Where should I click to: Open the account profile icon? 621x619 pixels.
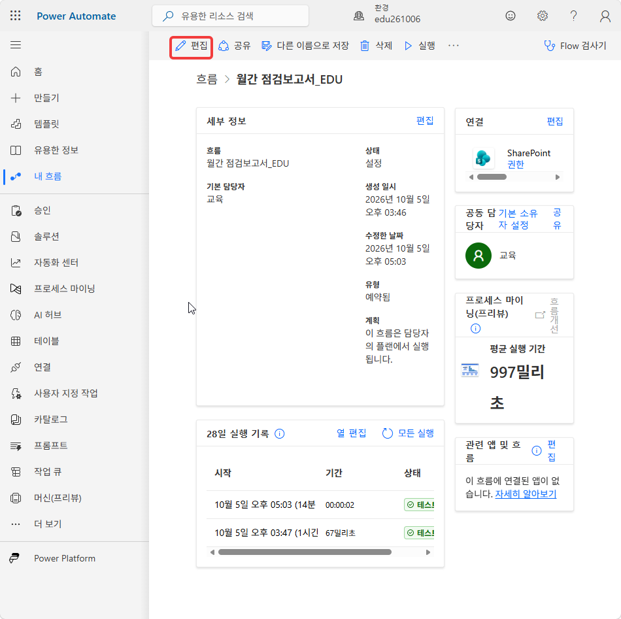[x=605, y=16]
